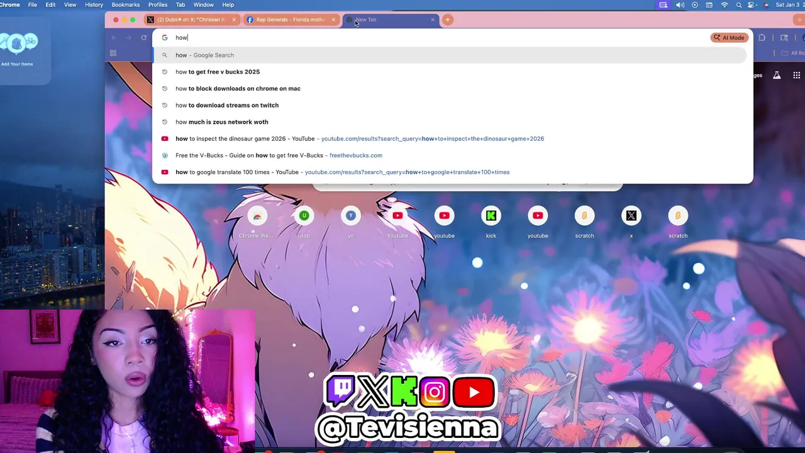This screenshot has height=453, width=805.
Task: Close the Rap Generals tab
Action: (333, 20)
